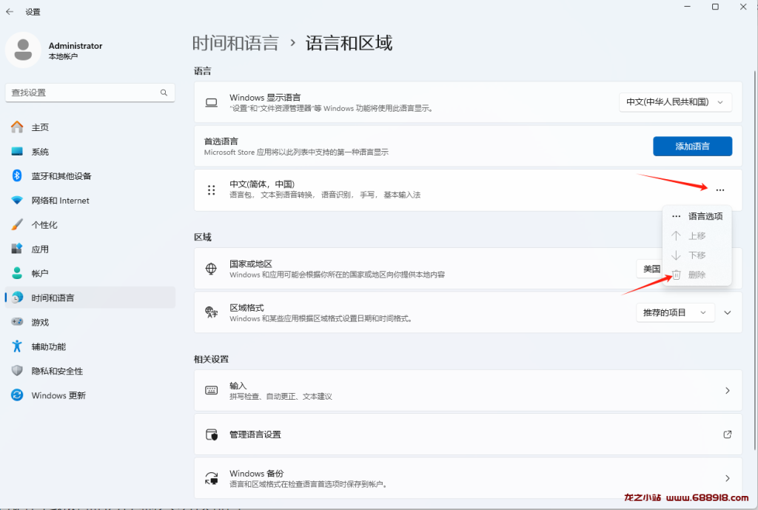
Task: Click the 游戏 controller icon
Action: (17, 322)
